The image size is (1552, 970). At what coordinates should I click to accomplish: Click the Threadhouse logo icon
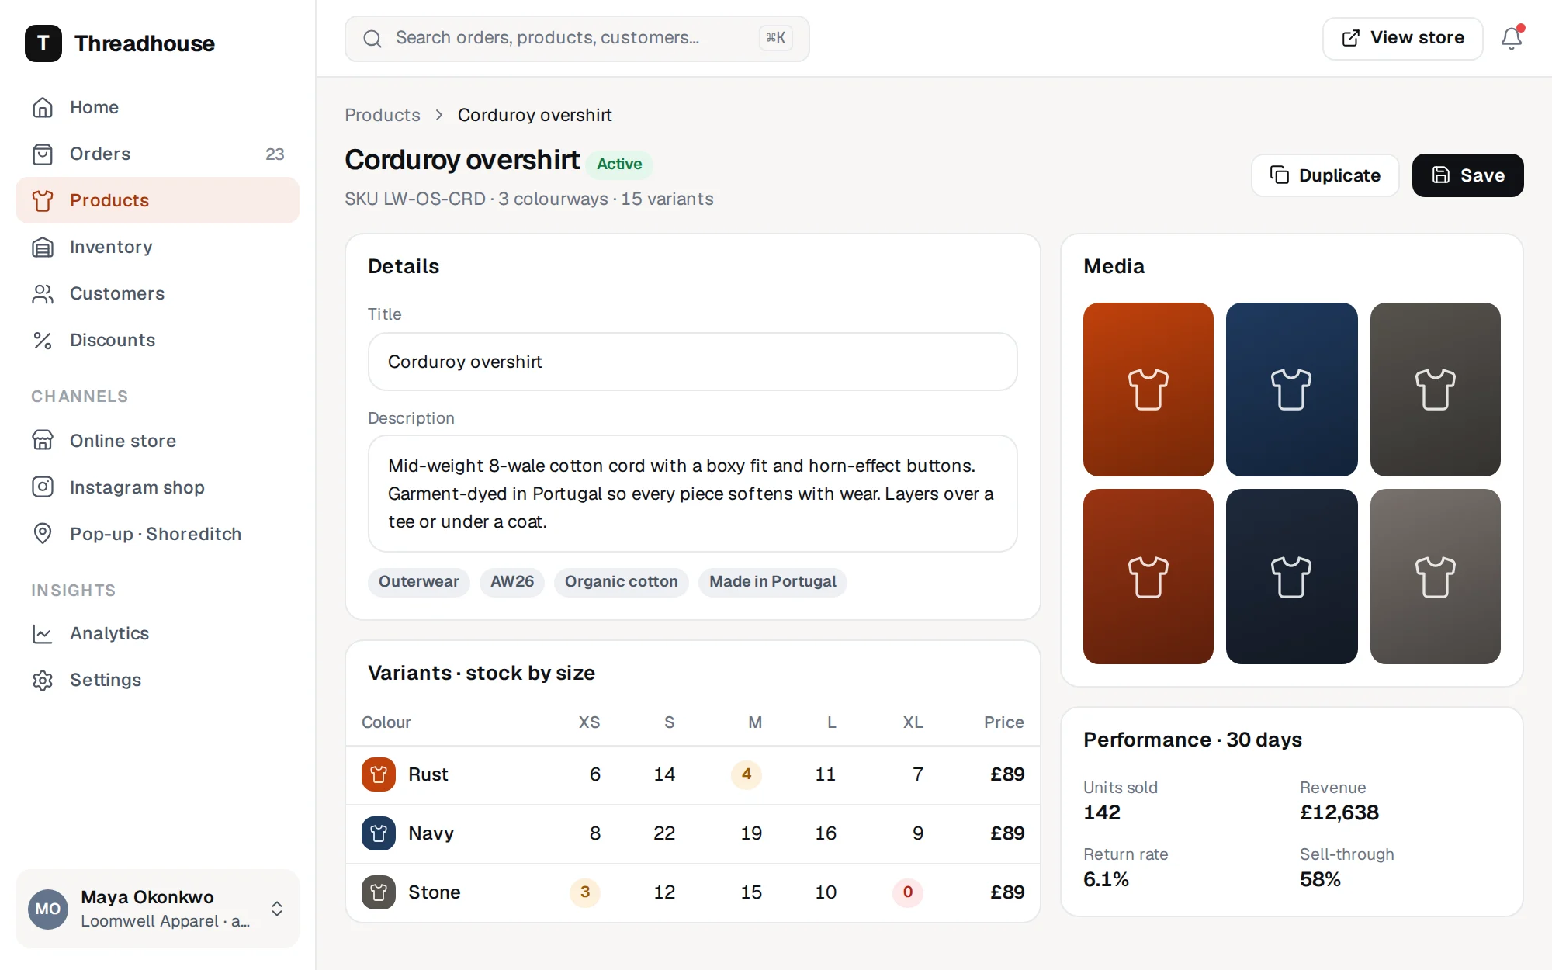tap(43, 43)
